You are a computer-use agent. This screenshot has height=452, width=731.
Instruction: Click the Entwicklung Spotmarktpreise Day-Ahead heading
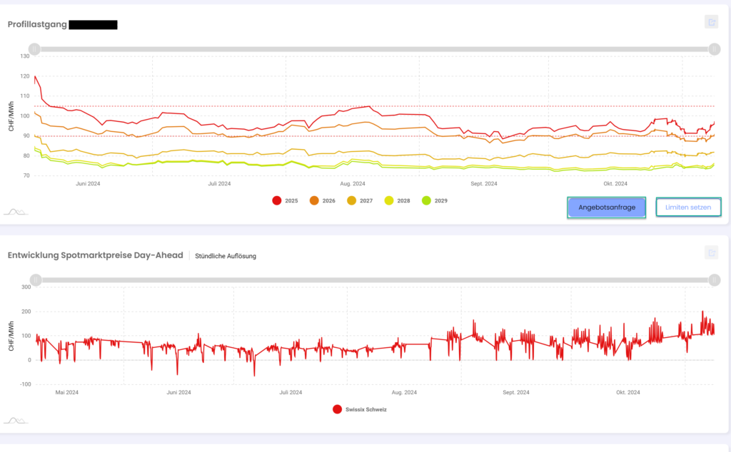coord(95,255)
